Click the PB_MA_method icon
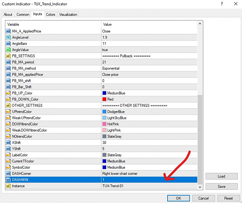Viewport: 242px width, 203px height. point(9,68)
